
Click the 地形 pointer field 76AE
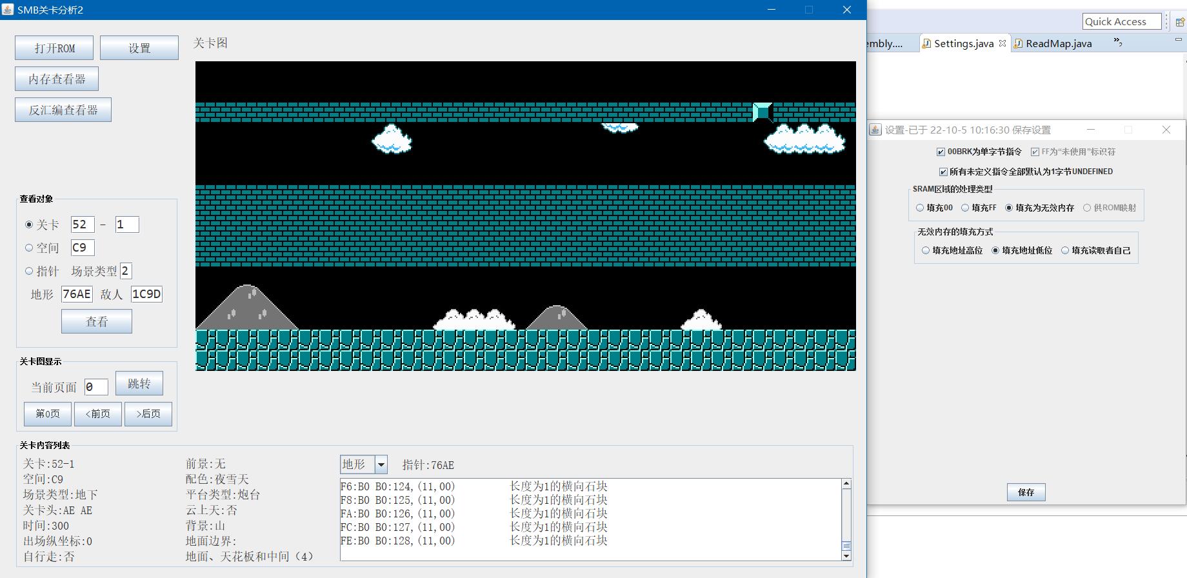click(x=77, y=294)
